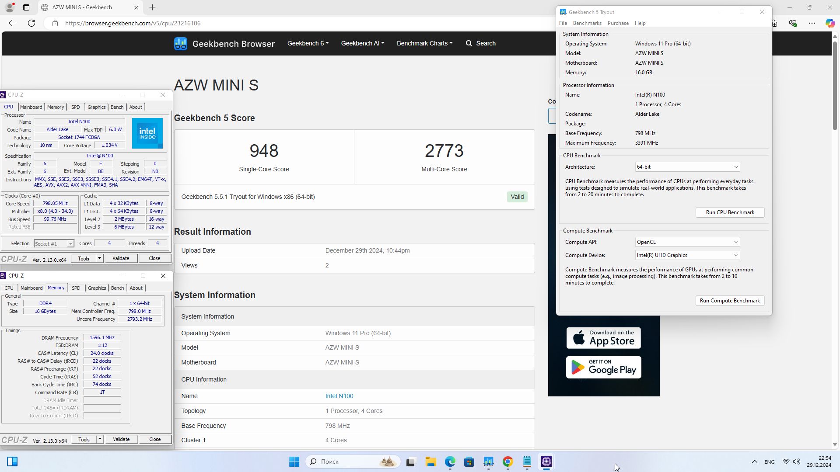Open Bench tab in upper CPU-Z window
This screenshot has height=472, width=840.
(117, 107)
